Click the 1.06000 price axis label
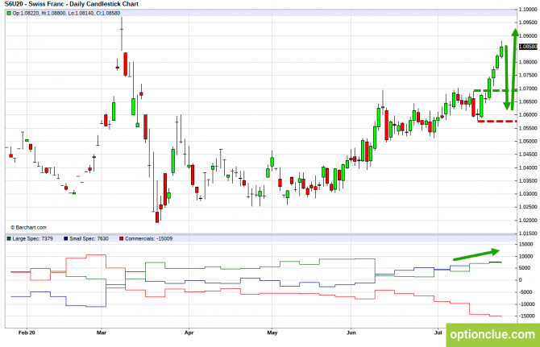This screenshot has height=347, width=540. 528,115
